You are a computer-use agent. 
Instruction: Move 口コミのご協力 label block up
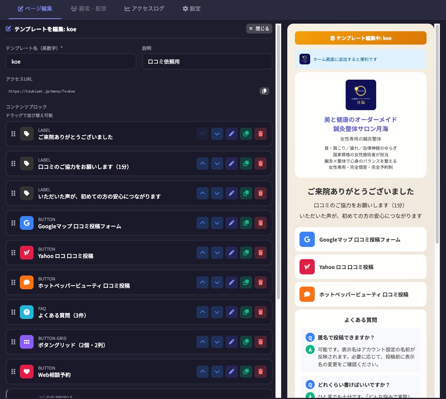pos(203,163)
